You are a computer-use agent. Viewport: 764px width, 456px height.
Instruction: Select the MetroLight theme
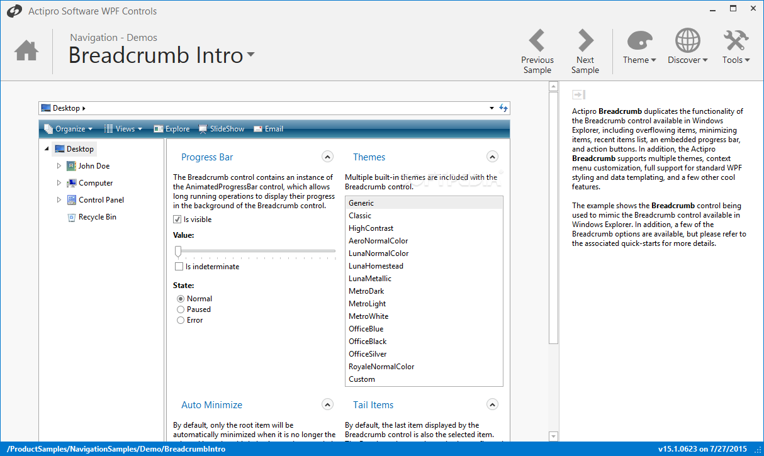pyautogui.click(x=424, y=304)
